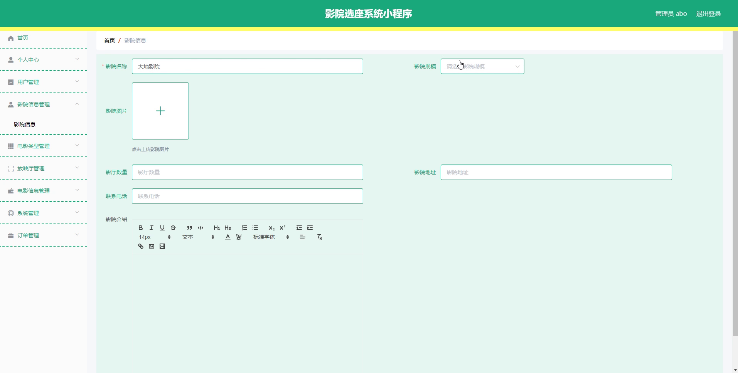
Task: Focus the 影院名称 input field
Action: [x=248, y=66]
